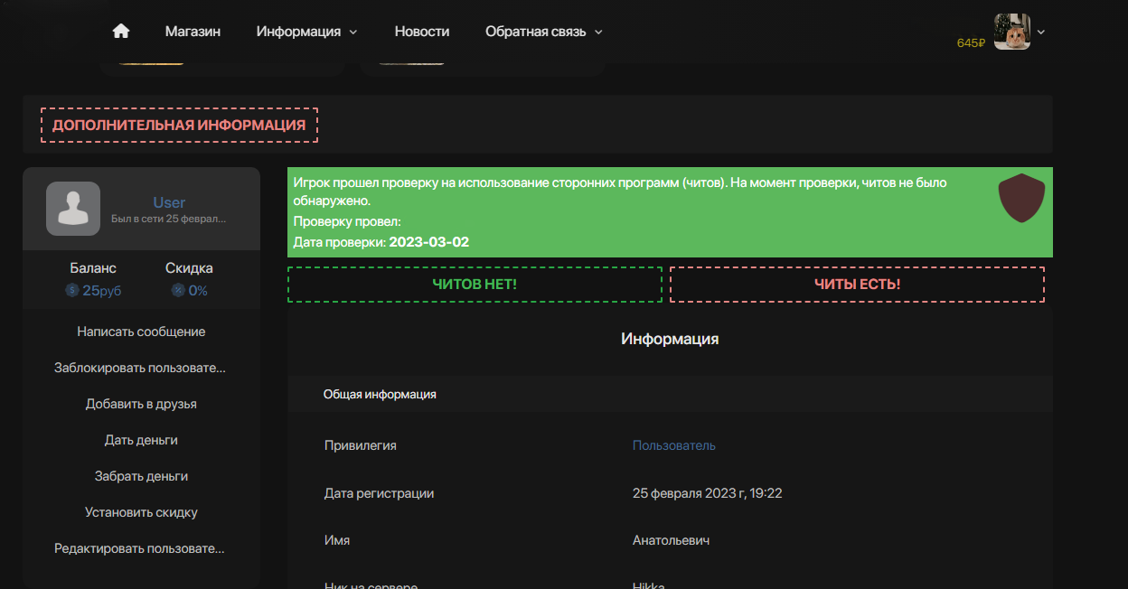Click the hamster account avatar
1128x589 pixels.
[1012, 32]
